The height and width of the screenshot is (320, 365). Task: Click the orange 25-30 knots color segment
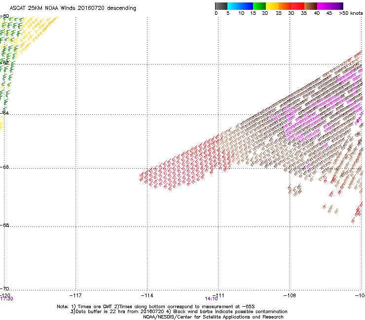point(285,6)
